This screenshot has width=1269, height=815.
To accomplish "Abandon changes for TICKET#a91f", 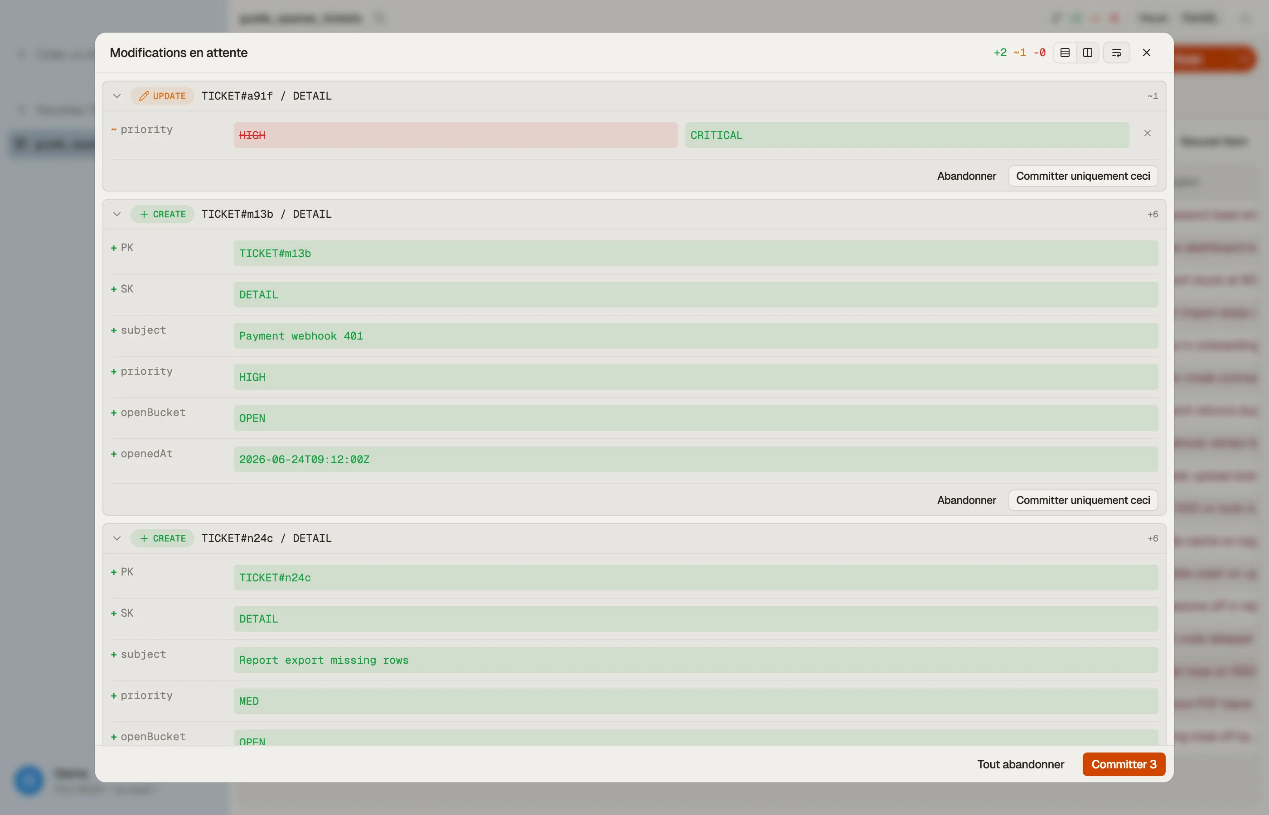I will (967, 176).
